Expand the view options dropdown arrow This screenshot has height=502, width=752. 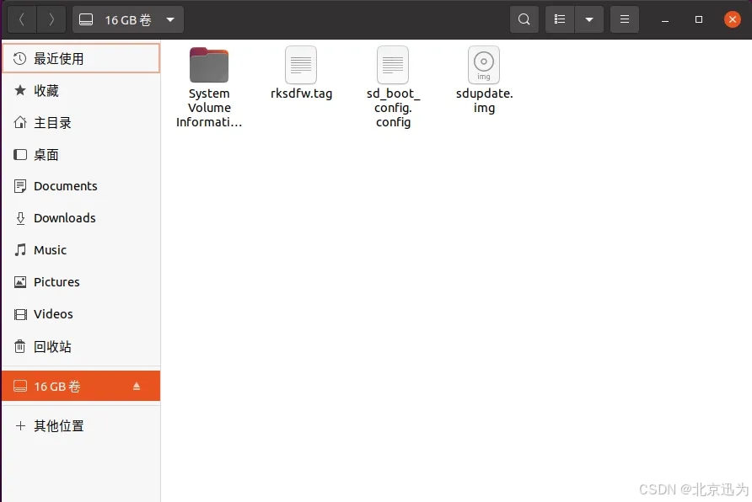point(589,19)
